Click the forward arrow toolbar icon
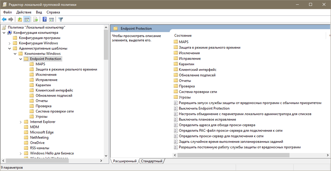The height and width of the screenshot is (171, 331). pos(11,20)
